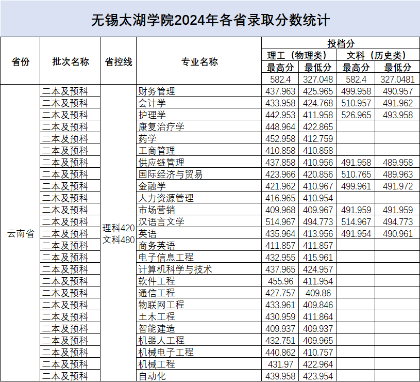Screen dimensions: 420x382
Task: Click the 435.964 score for 英语
Action: pyautogui.click(x=280, y=234)
